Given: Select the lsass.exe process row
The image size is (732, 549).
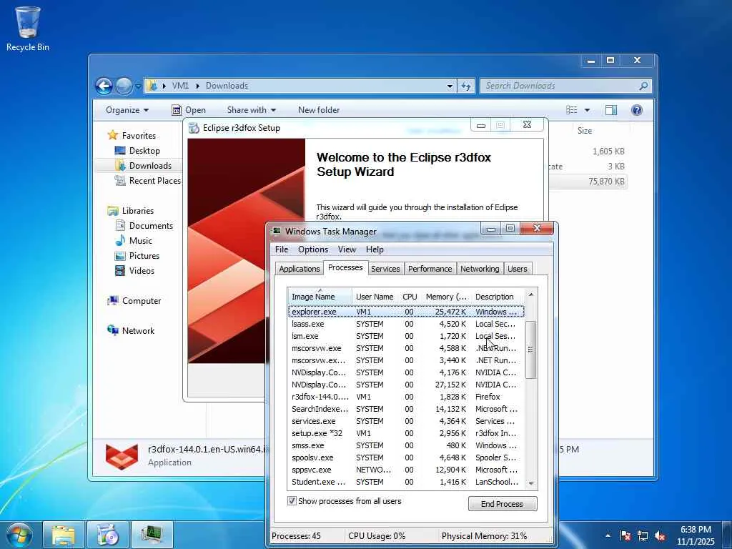Looking at the screenshot, I should pyautogui.click(x=406, y=324).
